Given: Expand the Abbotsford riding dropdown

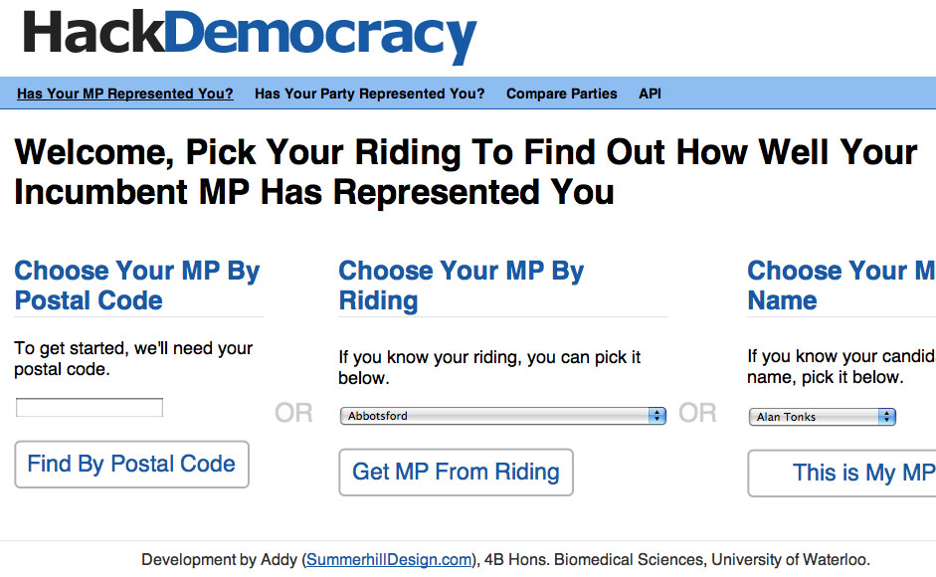Looking at the screenshot, I should (502, 416).
